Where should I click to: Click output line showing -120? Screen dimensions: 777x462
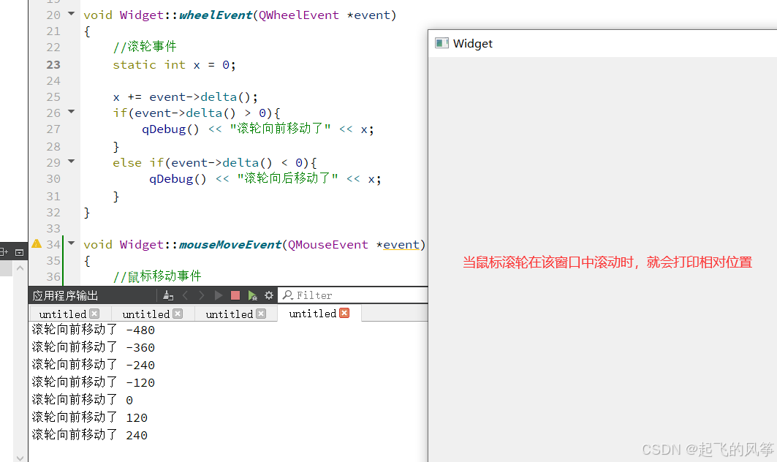click(x=93, y=382)
